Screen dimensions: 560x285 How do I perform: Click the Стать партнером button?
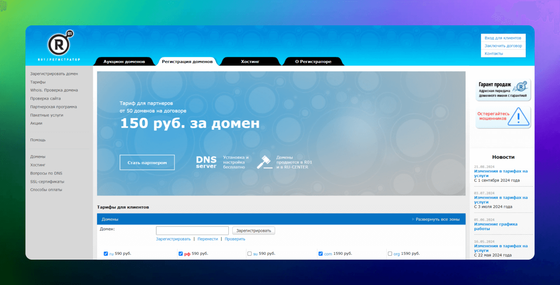(147, 163)
